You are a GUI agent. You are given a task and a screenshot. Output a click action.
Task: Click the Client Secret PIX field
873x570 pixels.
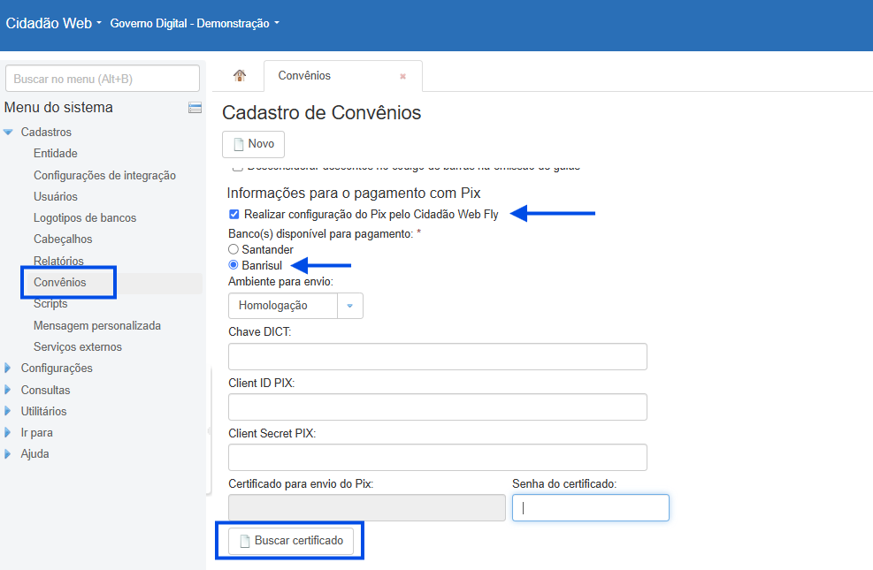(438, 457)
